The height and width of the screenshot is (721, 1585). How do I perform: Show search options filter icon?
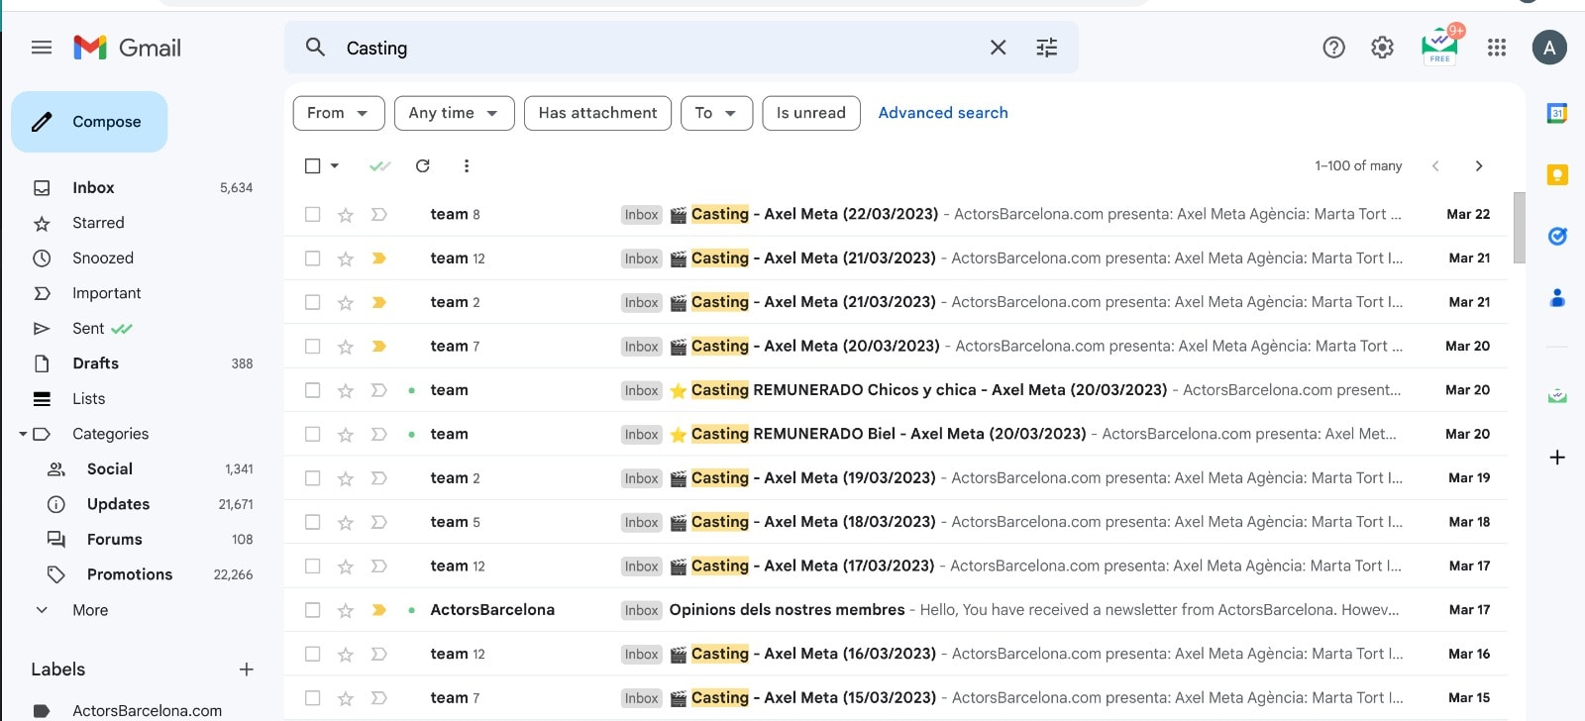click(x=1047, y=48)
